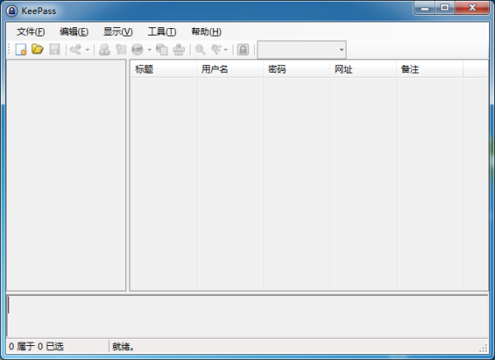
Task: Sort by the 用户名 column header
Action: [x=230, y=69]
